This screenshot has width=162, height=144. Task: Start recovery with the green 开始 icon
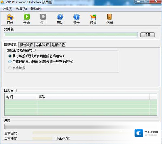coord(27,17)
